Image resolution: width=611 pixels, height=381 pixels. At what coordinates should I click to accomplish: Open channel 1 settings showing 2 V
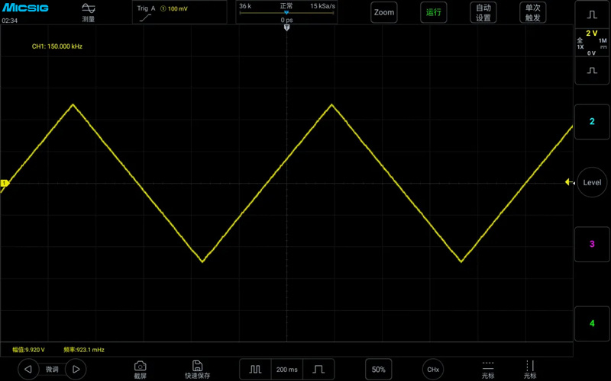click(x=592, y=43)
